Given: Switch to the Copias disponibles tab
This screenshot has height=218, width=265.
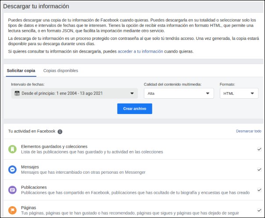Looking at the screenshot, I should 61,71.
